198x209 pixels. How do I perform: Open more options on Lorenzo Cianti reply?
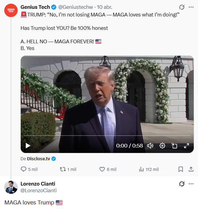click(x=191, y=184)
